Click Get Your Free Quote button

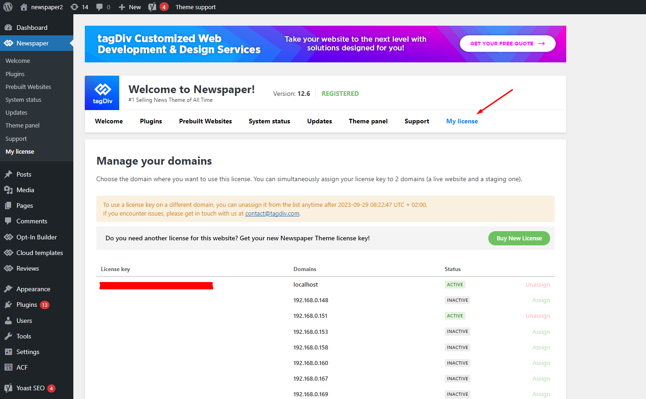pyautogui.click(x=508, y=44)
